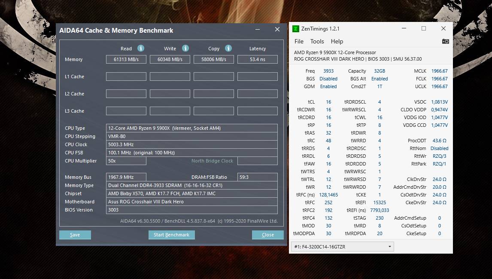Screen dimensions: 492x279
Task: Click tRFC value 252
Action: pyautogui.click(x=328, y=202)
